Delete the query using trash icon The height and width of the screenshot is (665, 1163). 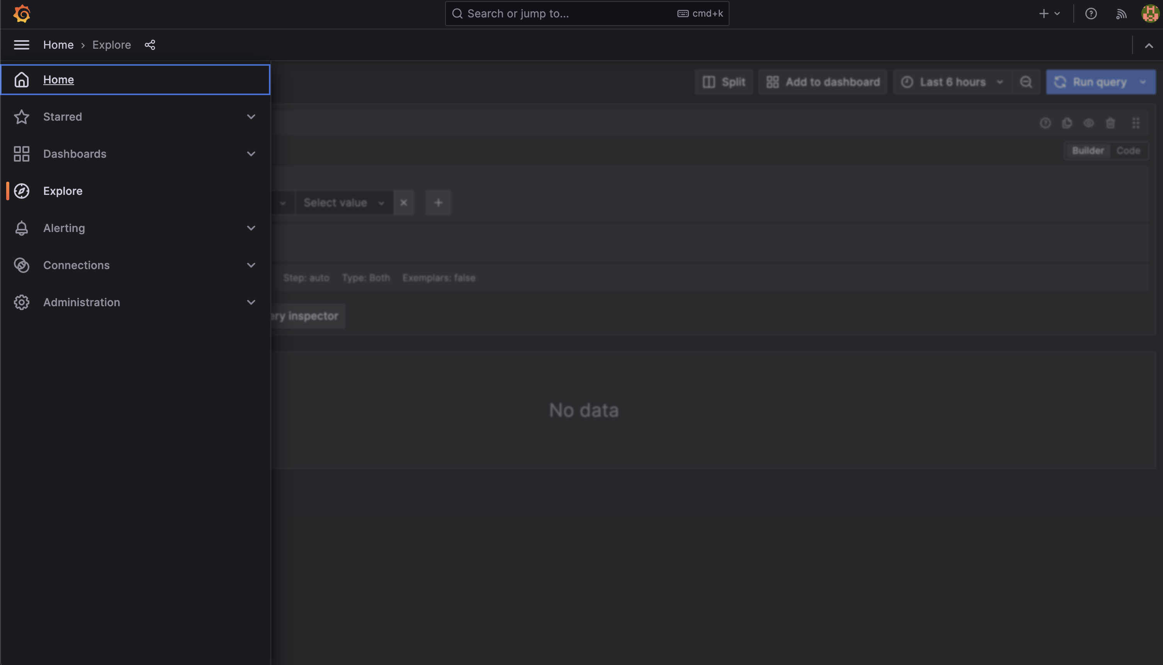click(1110, 123)
